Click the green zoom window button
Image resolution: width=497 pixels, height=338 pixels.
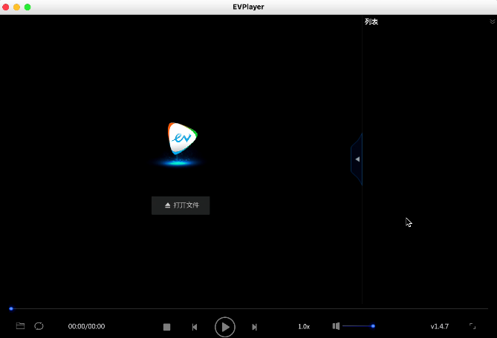27,7
